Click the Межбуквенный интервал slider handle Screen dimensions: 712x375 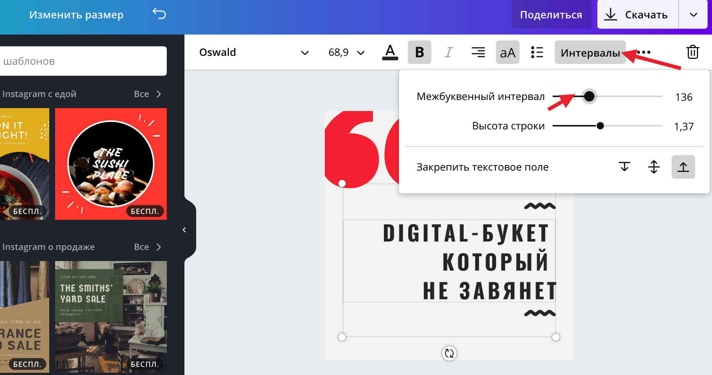[x=589, y=96]
